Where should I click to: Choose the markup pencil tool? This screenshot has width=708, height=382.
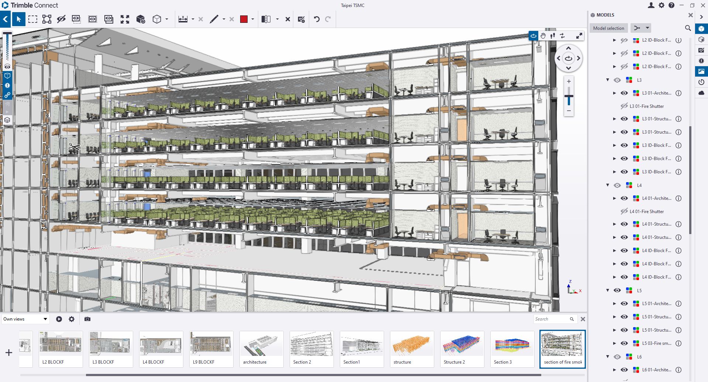(214, 19)
